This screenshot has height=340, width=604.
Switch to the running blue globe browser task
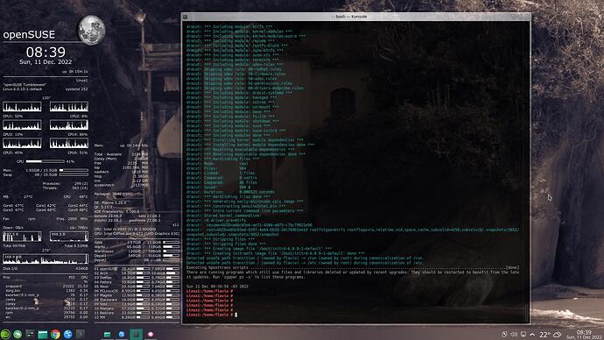[122, 334]
